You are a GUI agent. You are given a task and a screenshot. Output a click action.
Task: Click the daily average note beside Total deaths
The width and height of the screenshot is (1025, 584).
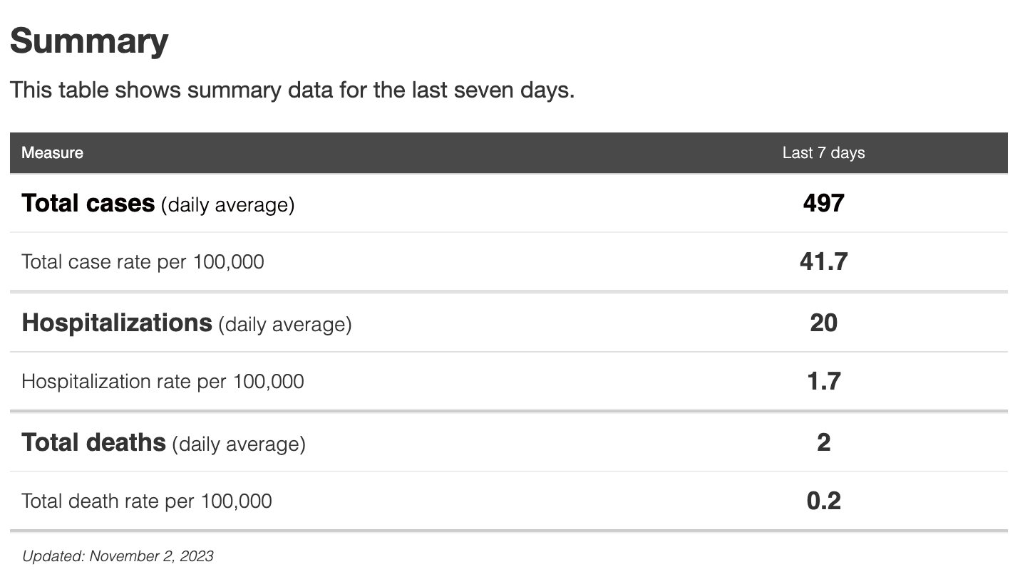(x=239, y=444)
